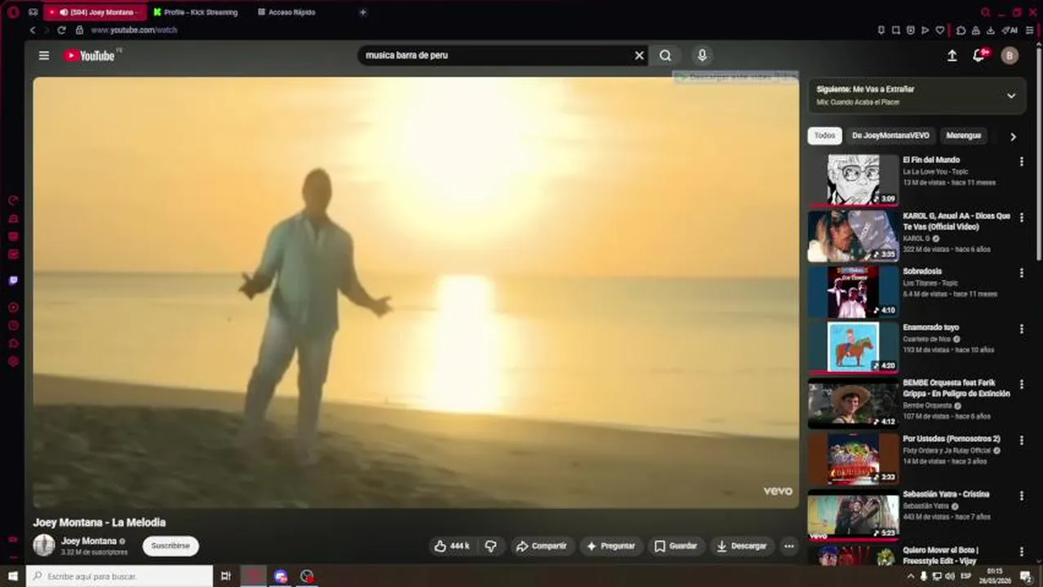
Task: Click the Windows taskbar search box
Action: pyautogui.click(x=119, y=576)
